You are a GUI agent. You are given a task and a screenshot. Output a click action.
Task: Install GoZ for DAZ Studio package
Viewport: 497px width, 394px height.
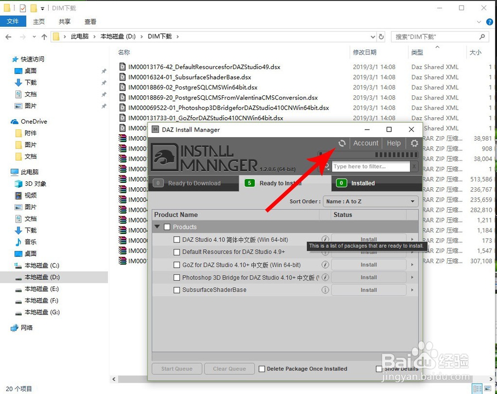click(369, 265)
